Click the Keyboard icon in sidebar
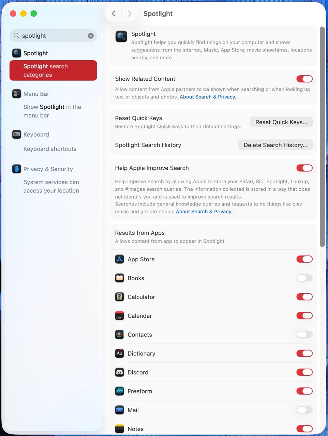The width and height of the screenshot is (328, 436). tap(17, 134)
